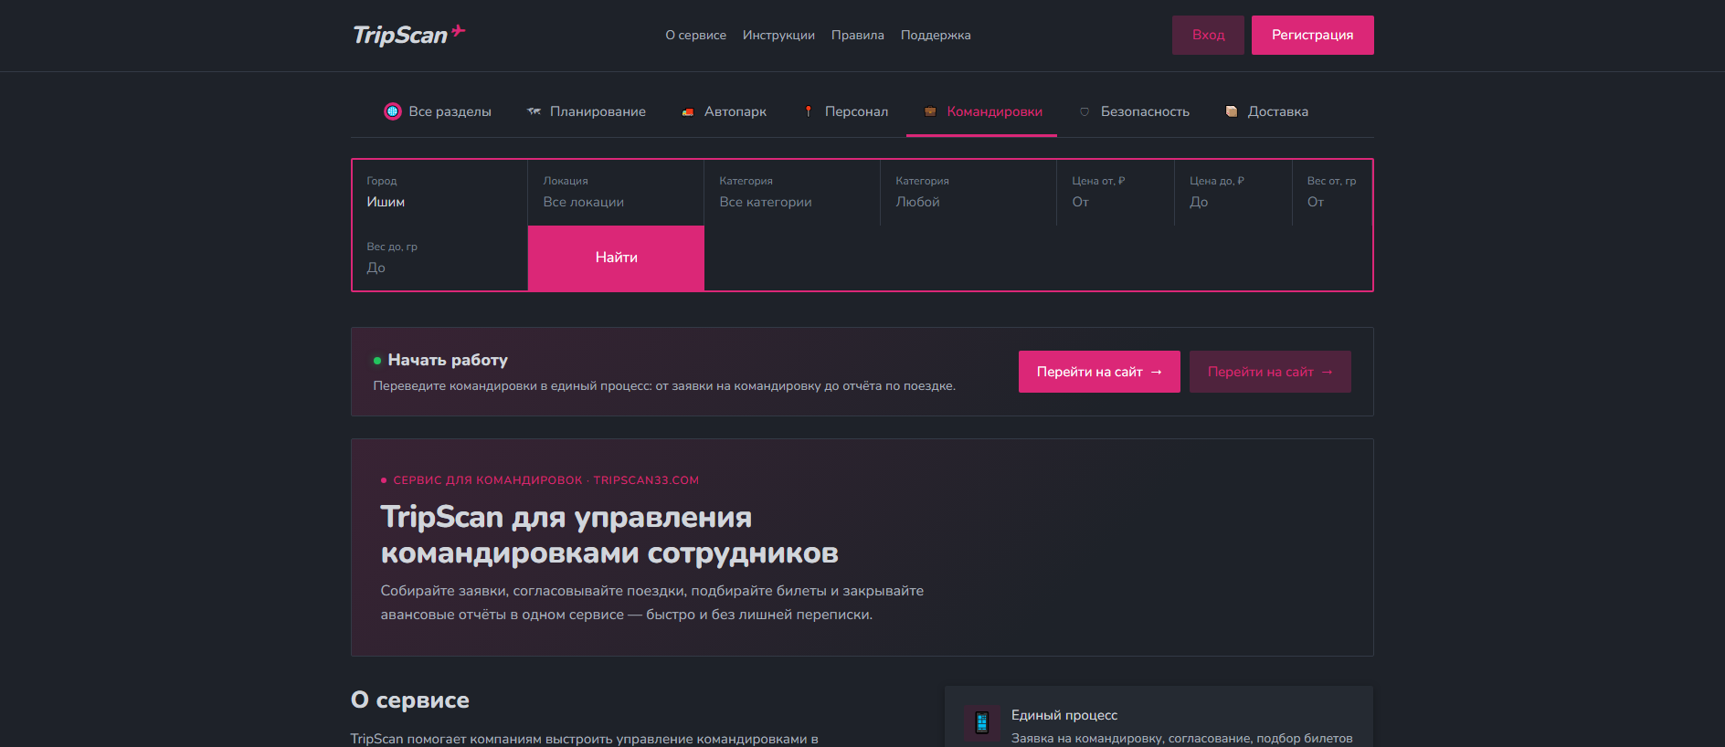This screenshot has height=747, width=1725.
Task: Click the Командировки briefcase icon
Action: point(930,111)
